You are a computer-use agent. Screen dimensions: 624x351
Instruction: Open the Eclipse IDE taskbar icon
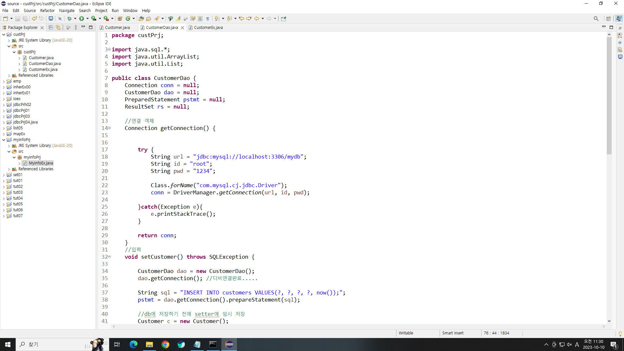pos(229,344)
